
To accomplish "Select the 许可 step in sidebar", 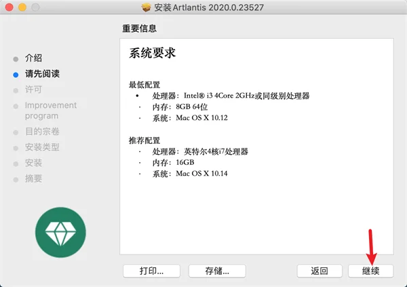I will pos(33,90).
